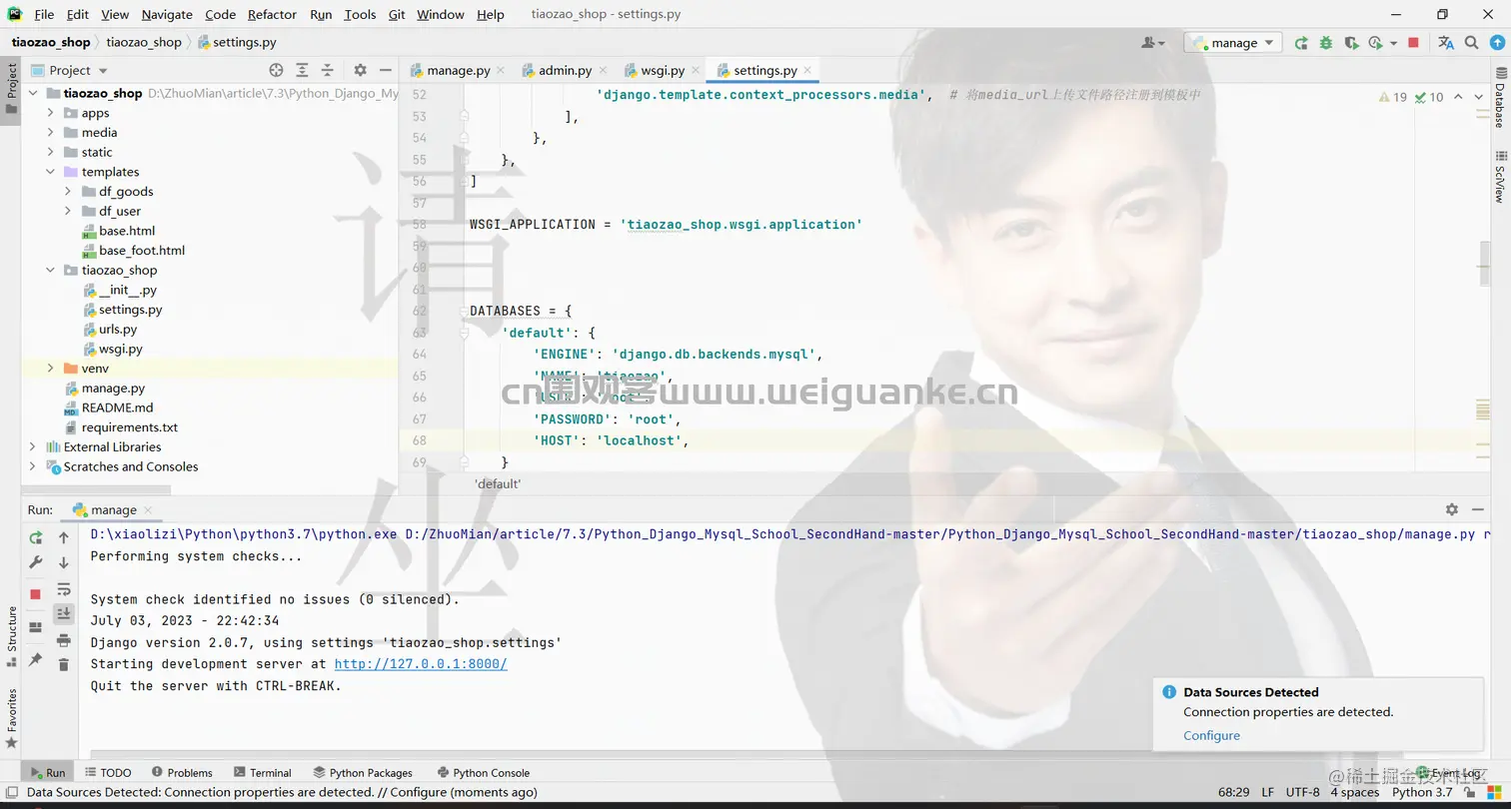Rerun the manage configuration from the top toolbar
Viewport: 1511px width, 809px height.
point(1301,43)
